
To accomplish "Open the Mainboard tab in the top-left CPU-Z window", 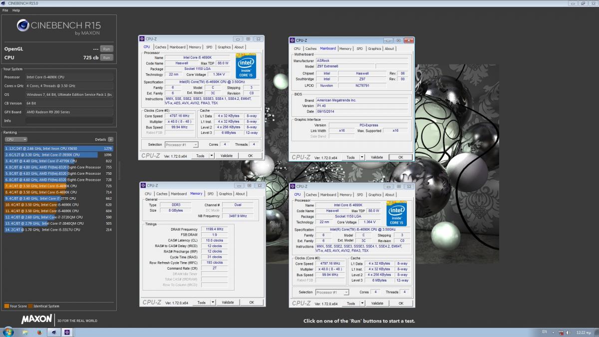I will click(x=178, y=47).
